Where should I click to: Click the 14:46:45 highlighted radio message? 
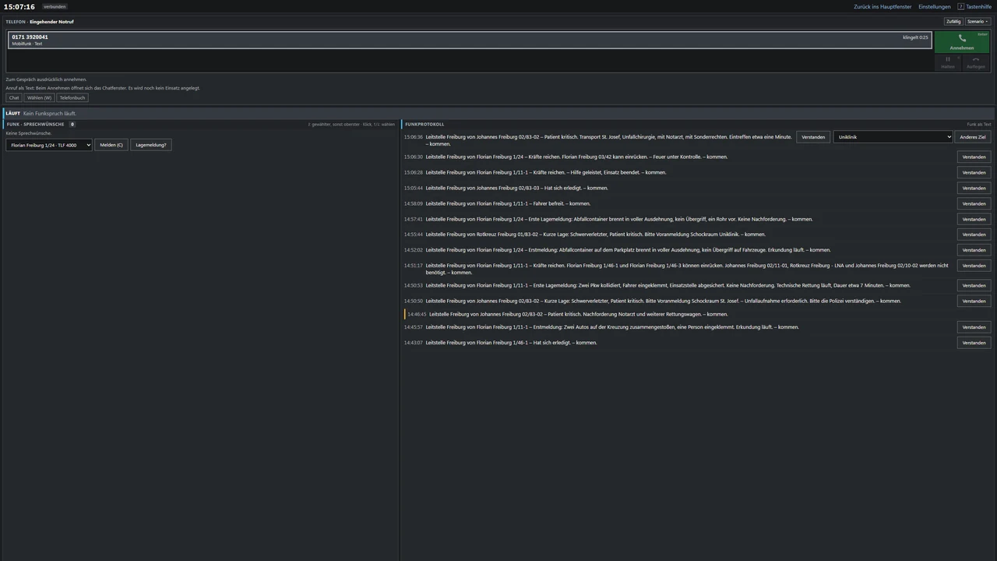(x=697, y=314)
